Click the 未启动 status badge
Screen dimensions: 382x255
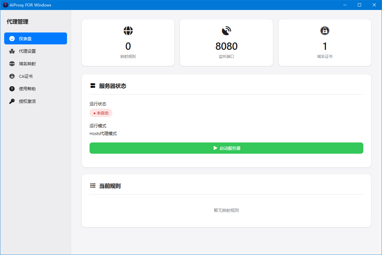[x=101, y=113]
